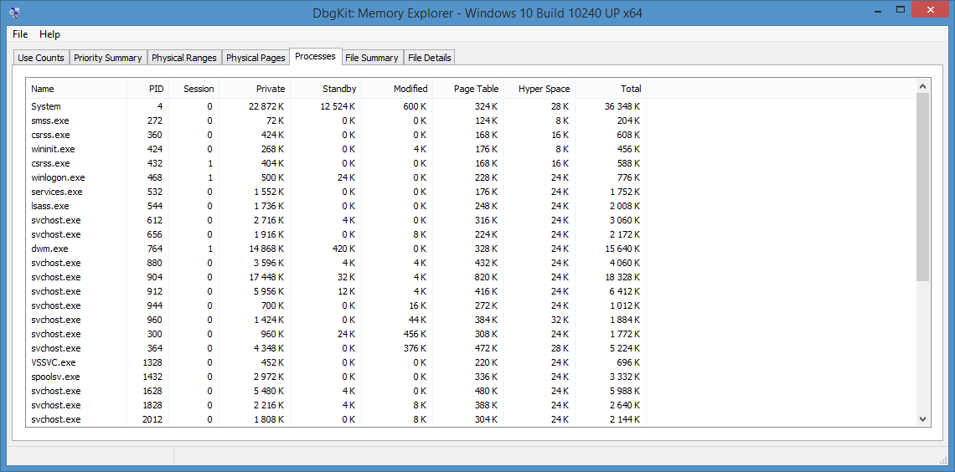Close the Memory Explorer window

click(x=932, y=9)
